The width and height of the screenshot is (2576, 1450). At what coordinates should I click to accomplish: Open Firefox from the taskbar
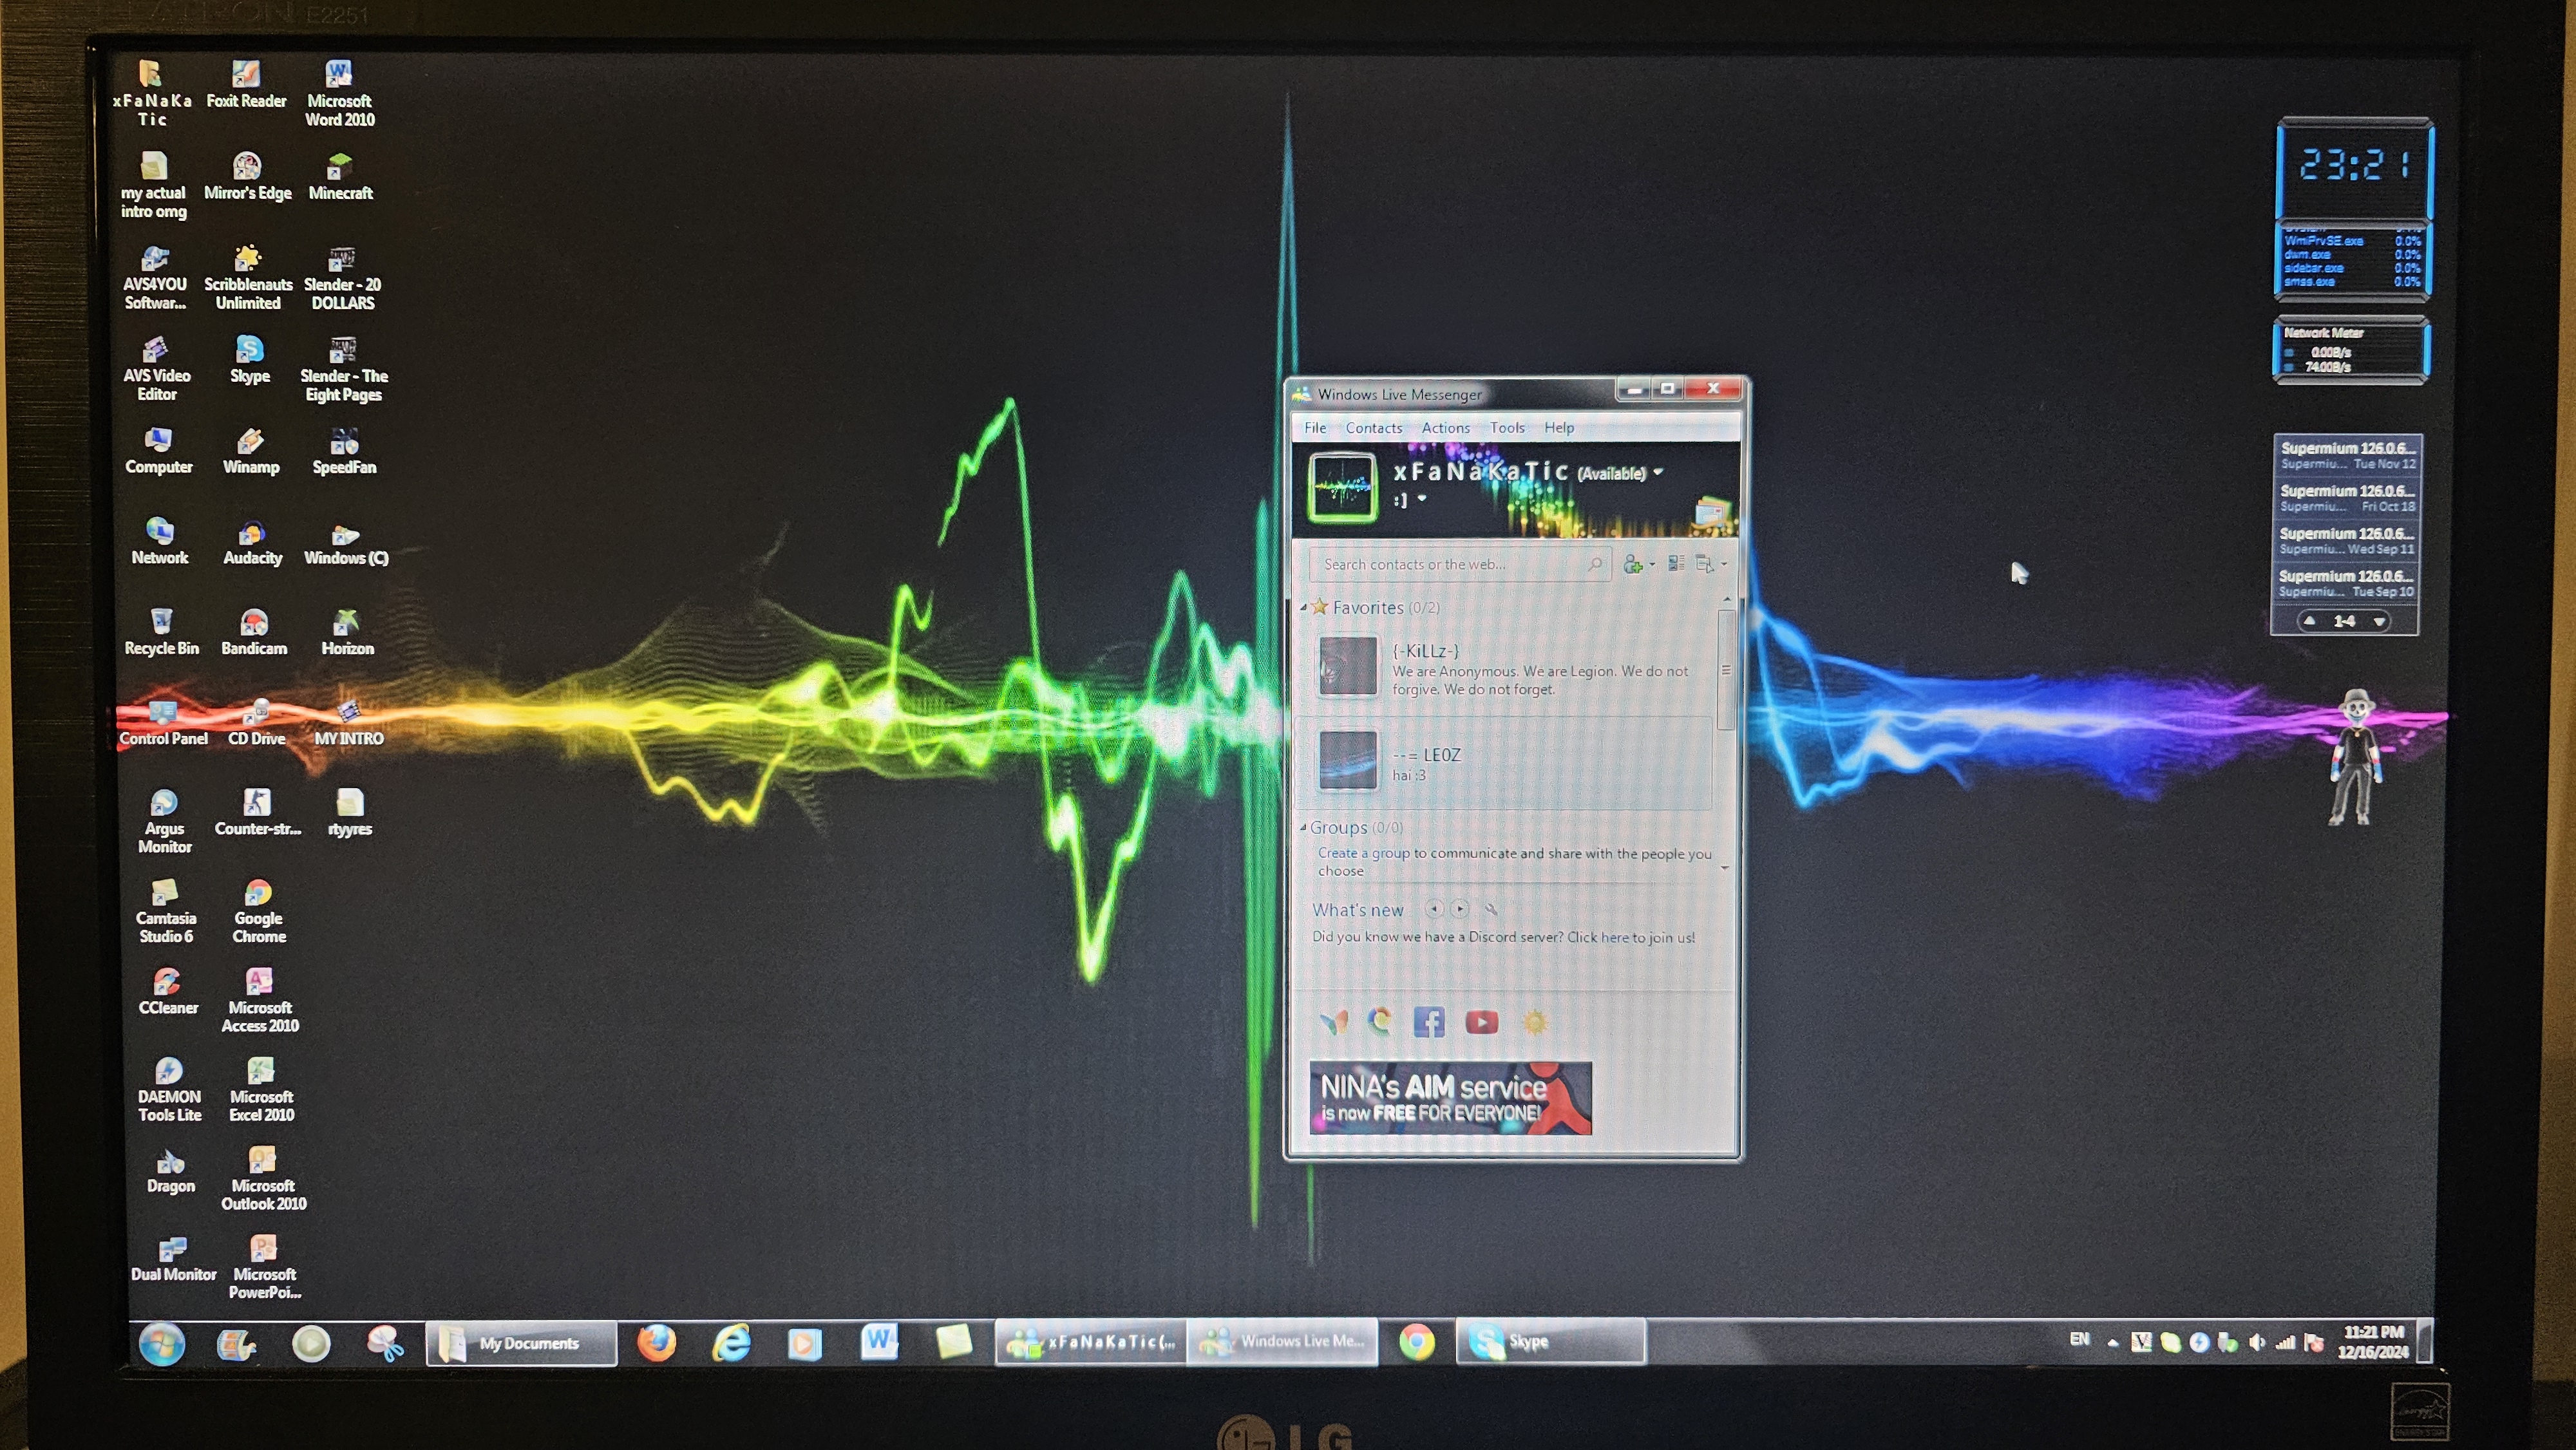pyautogui.click(x=657, y=1342)
